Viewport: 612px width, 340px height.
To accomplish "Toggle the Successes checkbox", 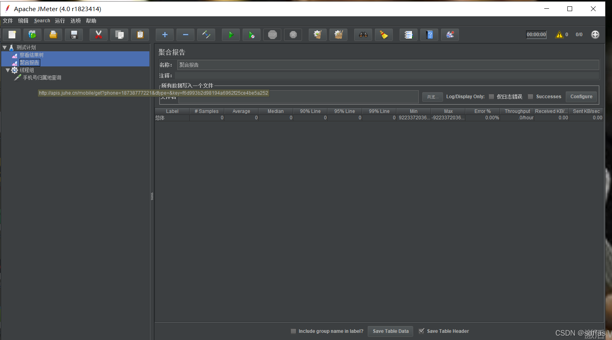I will [x=530, y=97].
